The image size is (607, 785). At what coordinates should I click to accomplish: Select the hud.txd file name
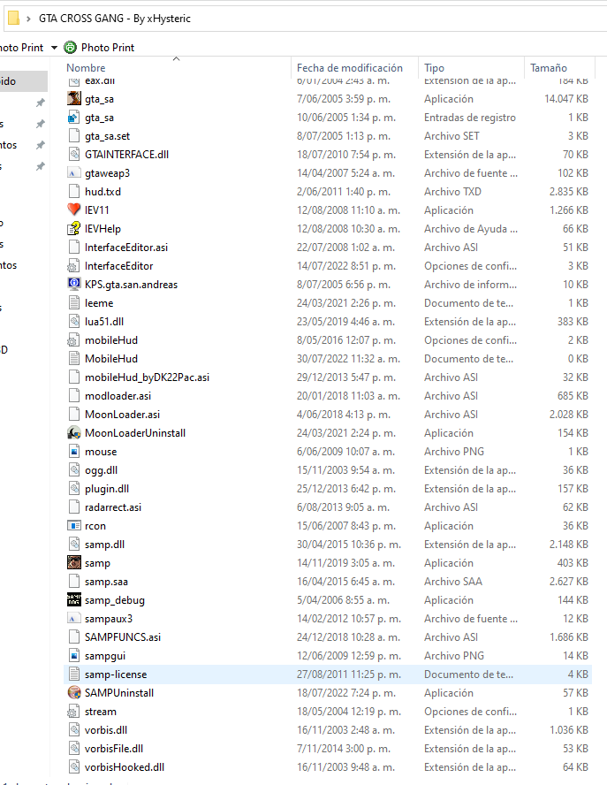tap(102, 191)
